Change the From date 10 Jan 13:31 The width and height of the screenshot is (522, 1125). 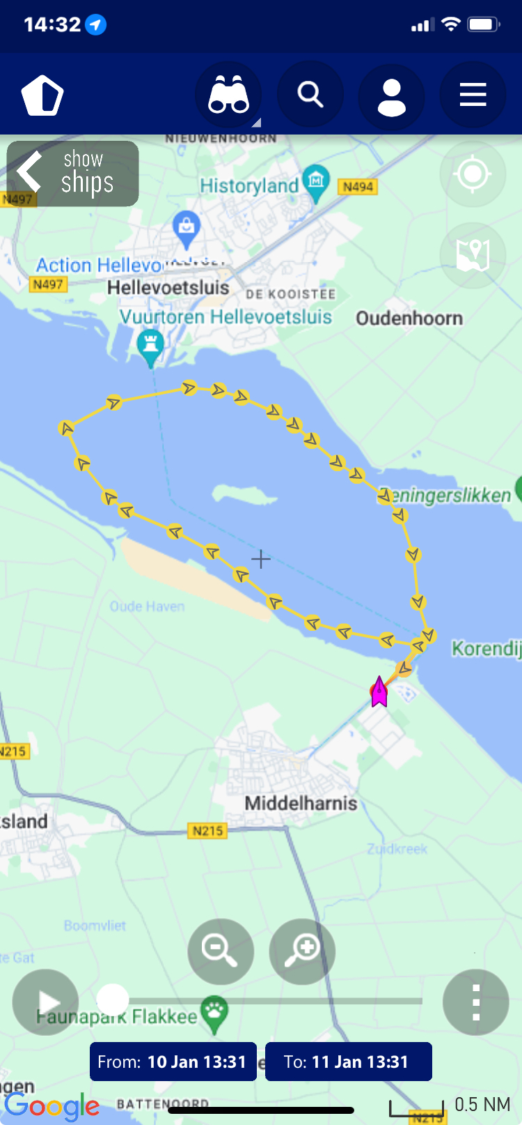click(173, 1062)
